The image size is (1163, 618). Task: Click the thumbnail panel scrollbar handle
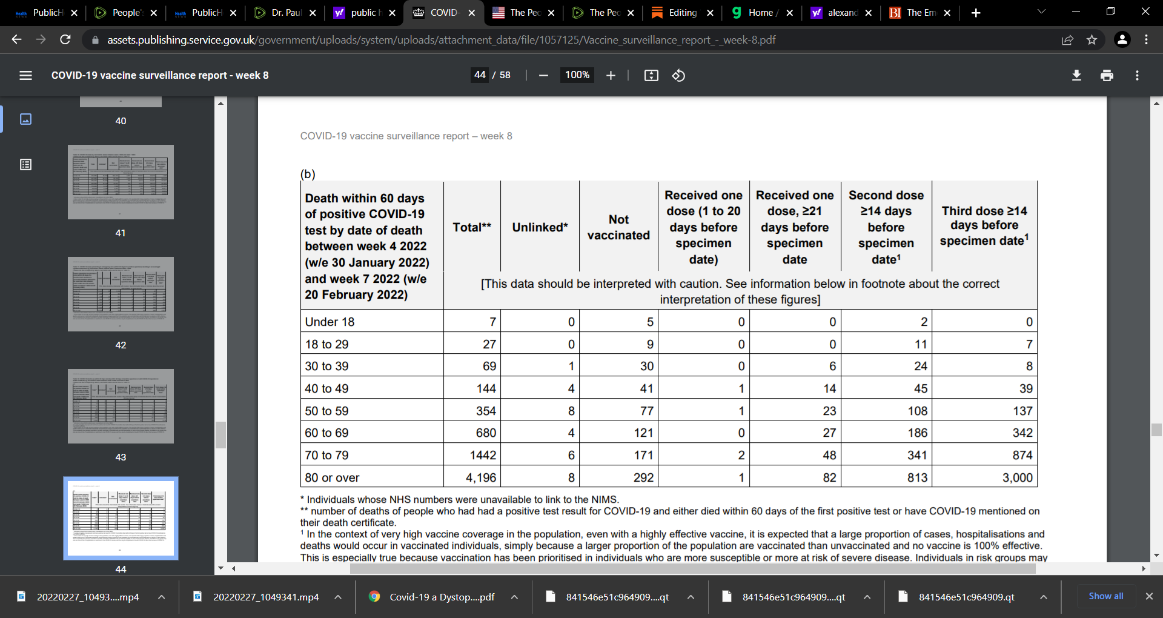(220, 434)
